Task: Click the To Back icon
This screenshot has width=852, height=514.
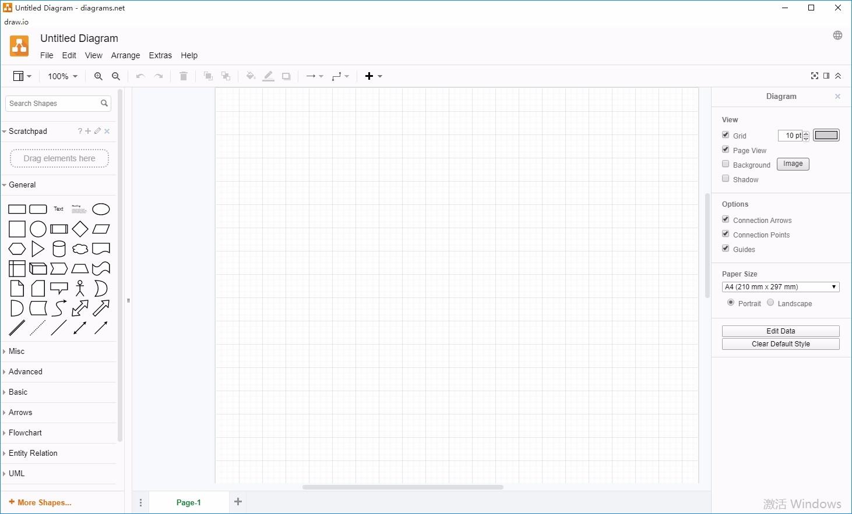Action: pyautogui.click(x=226, y=76)
